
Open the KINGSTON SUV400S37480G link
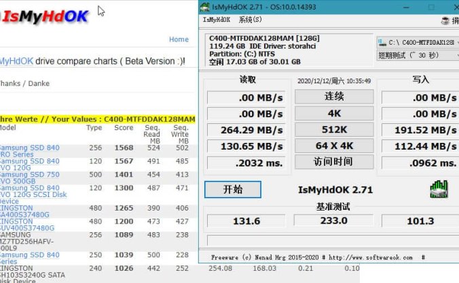pos(27,225)
